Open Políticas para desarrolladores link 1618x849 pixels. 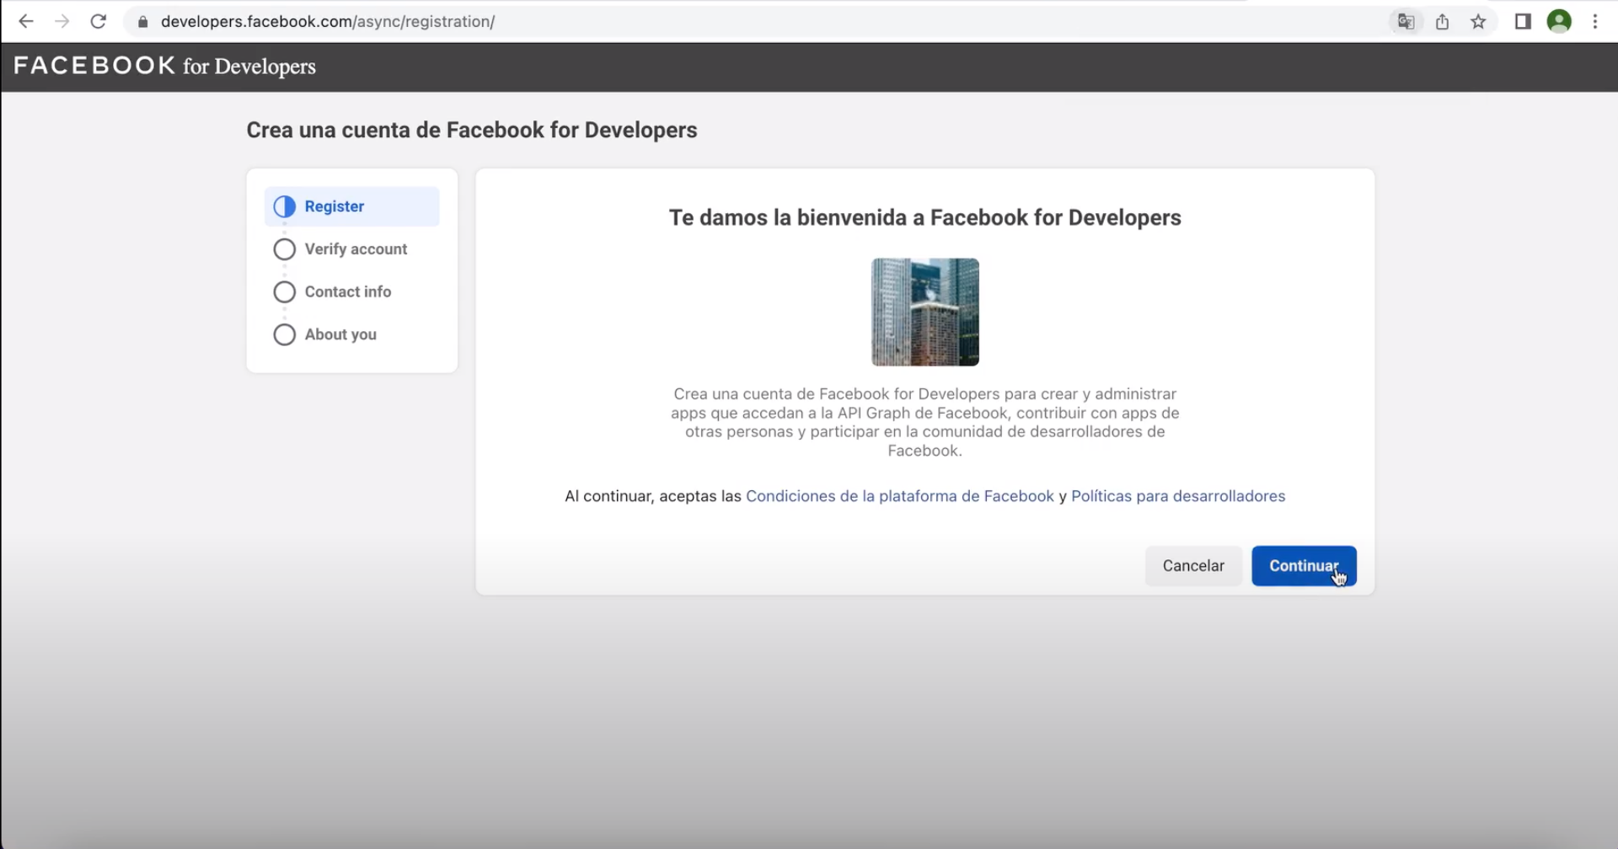click(1178, 496)
